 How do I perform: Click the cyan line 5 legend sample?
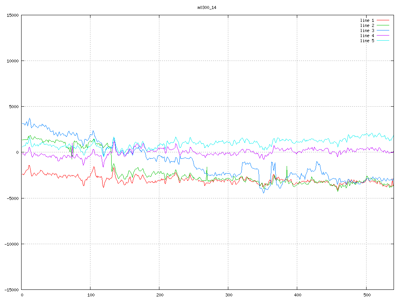383,41
